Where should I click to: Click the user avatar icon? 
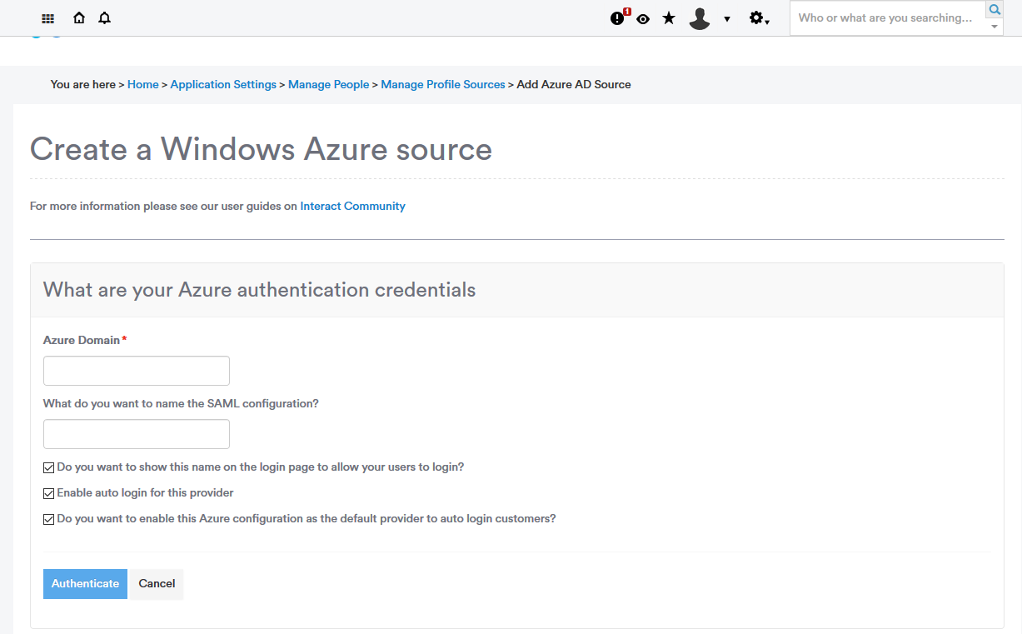pos(700,18)
